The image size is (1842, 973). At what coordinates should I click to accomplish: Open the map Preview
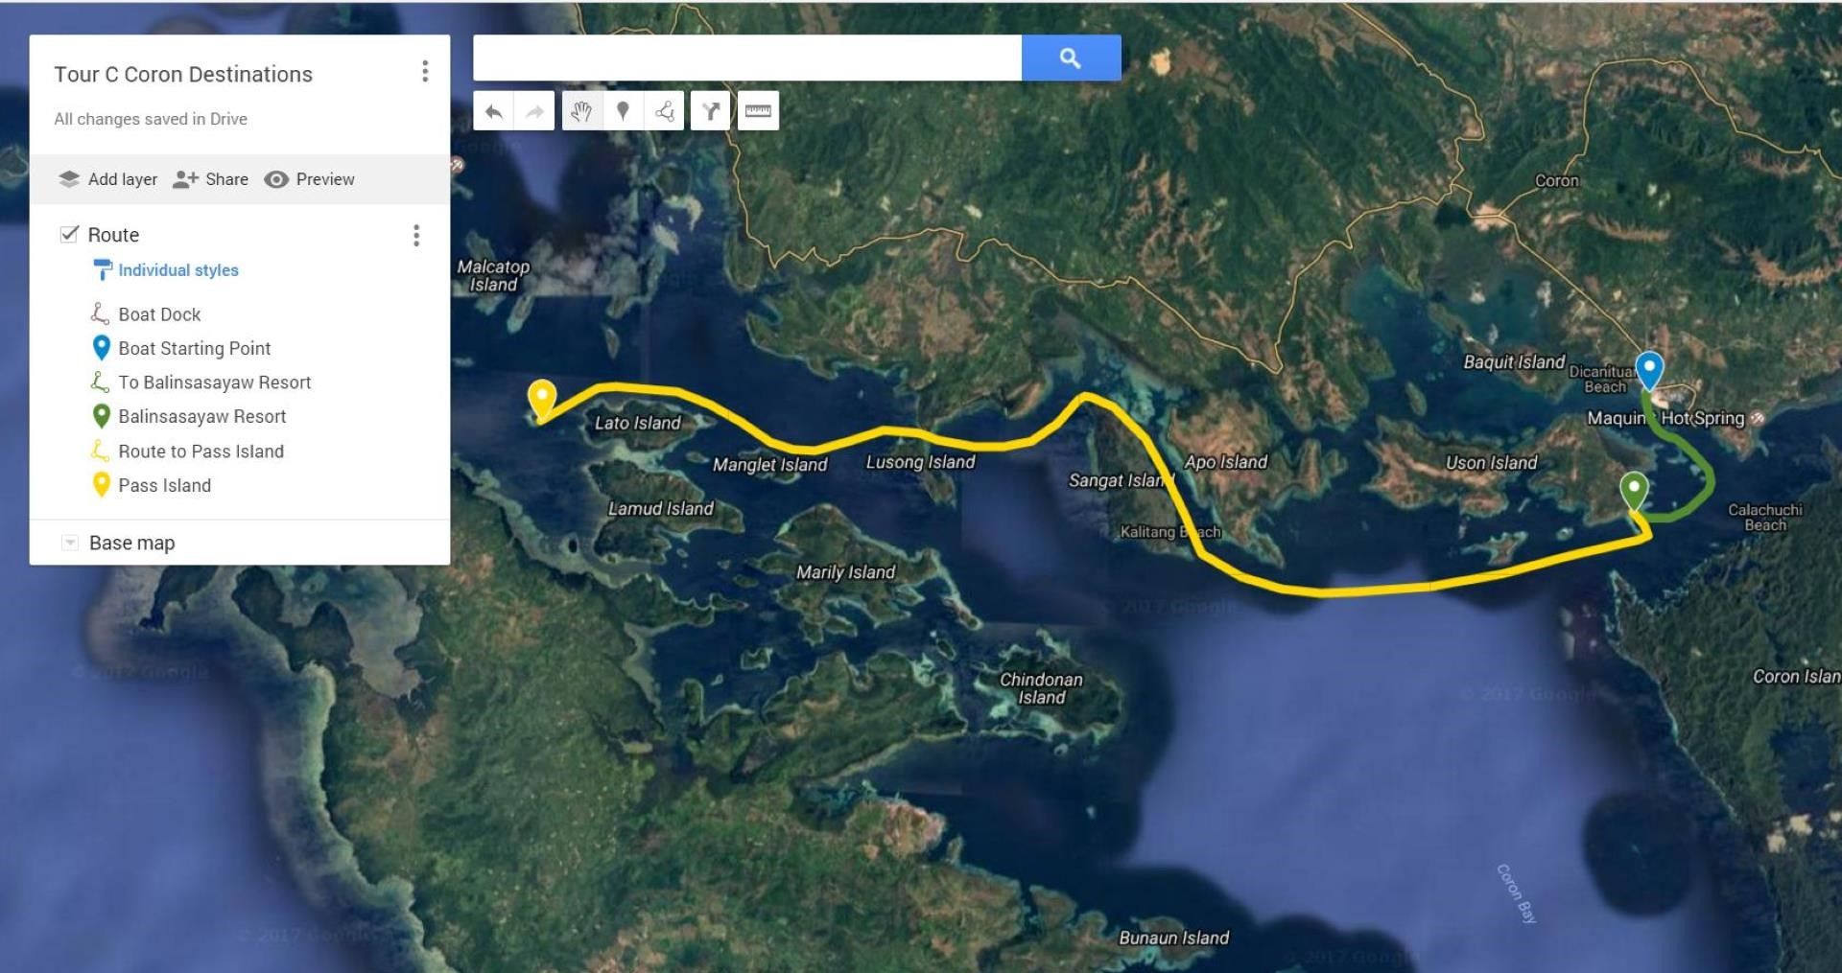pyautogui.click(x=309, y=179)
